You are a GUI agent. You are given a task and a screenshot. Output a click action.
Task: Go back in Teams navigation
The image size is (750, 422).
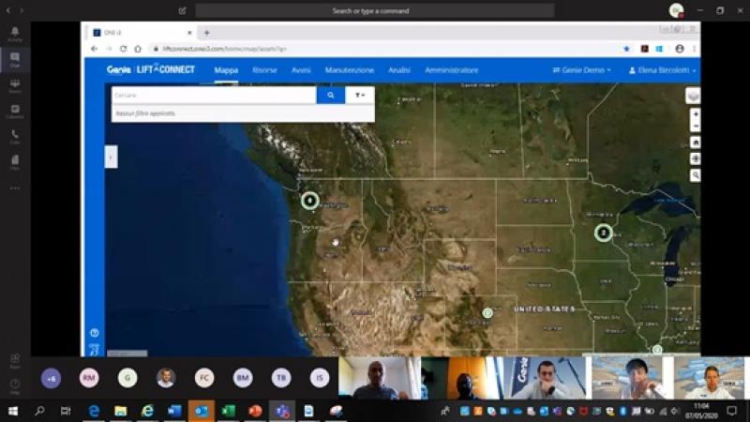click(8, 10)
